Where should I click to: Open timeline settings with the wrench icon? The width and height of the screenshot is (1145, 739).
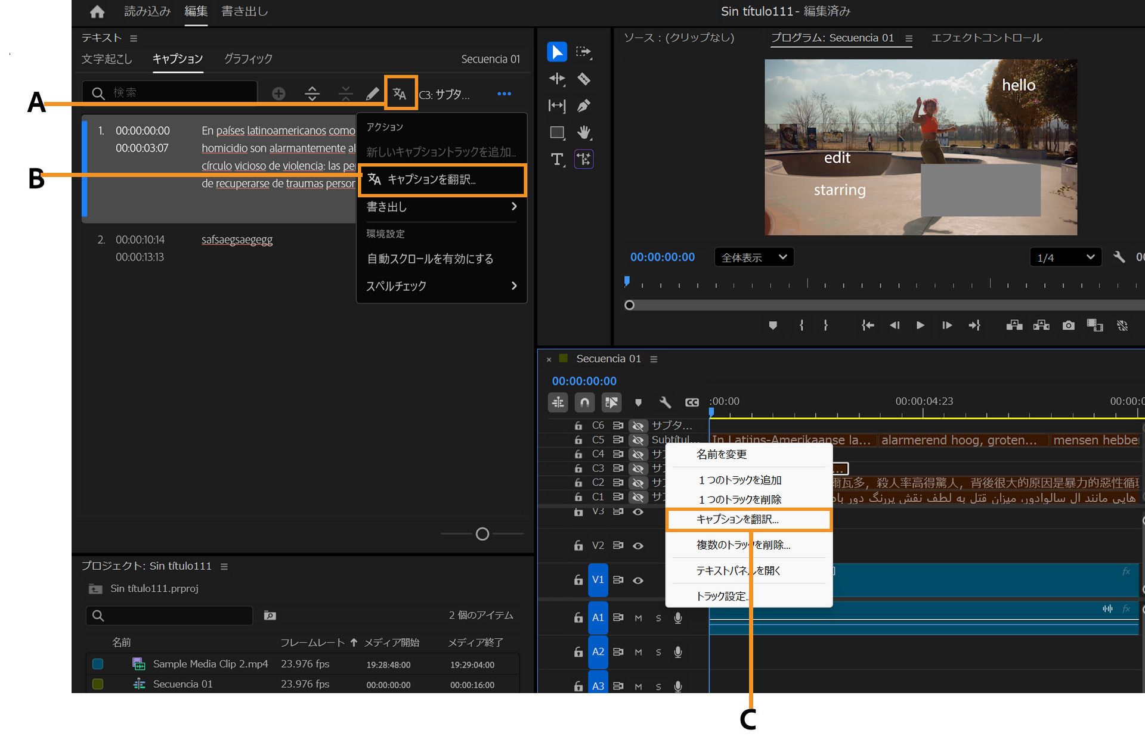point(665,402)
